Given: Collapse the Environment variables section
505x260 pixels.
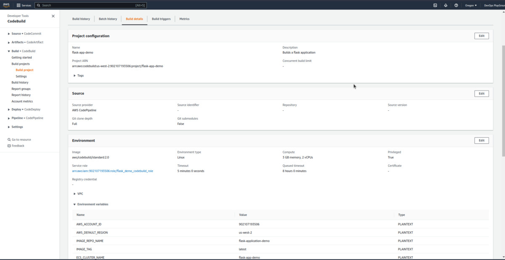Looking at the screenshot, I should click(75, 204).
